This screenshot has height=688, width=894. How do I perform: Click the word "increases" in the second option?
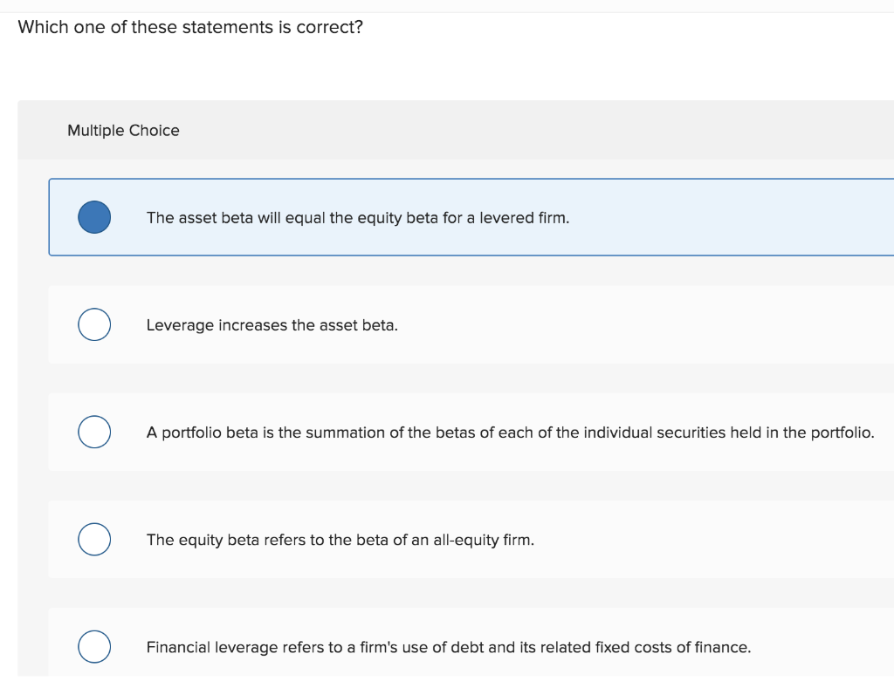(x=252, y=325)
